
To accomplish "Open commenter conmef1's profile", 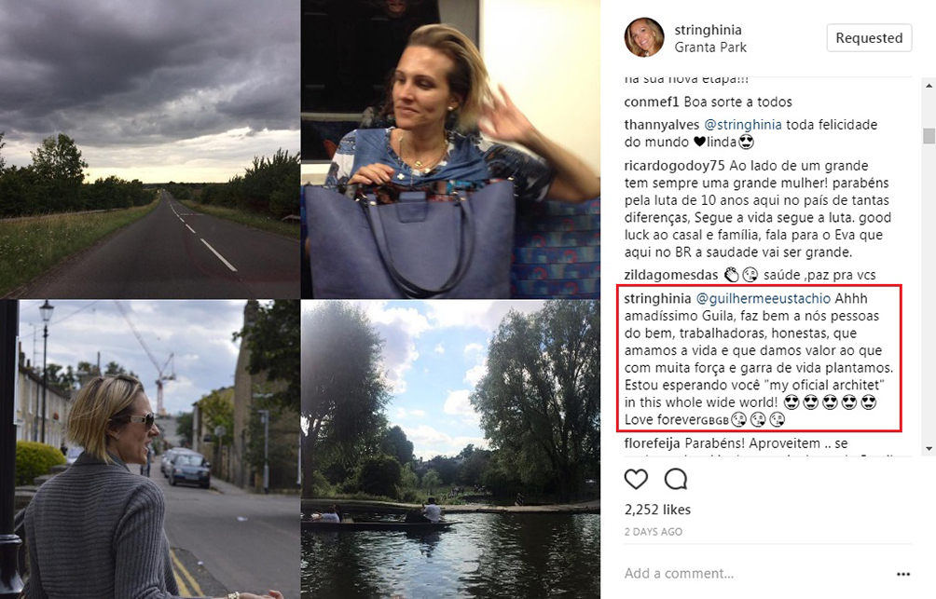I will pos(651,102).
